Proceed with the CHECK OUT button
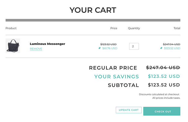The height and width of the screenshot is (122, 188). (162, 111)
